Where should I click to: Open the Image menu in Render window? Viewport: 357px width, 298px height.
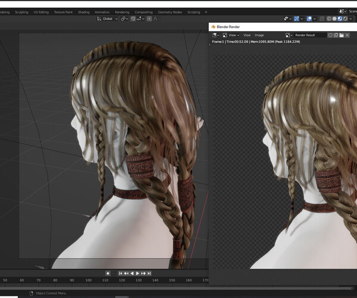259,35
